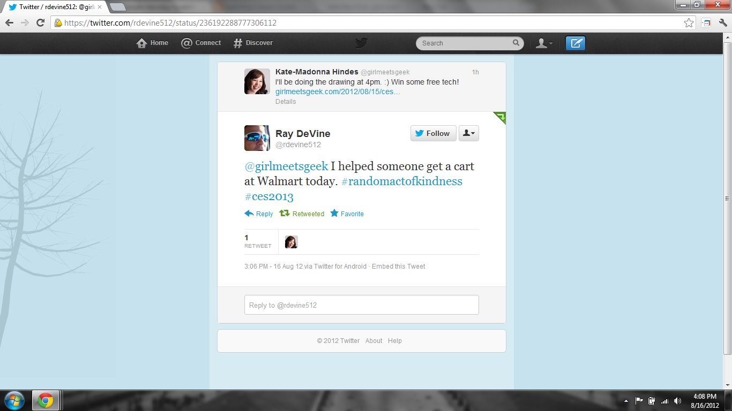Compose a new tweet with the blue quill button
732x411 pixels.
pyautogui.click(x=576, y=43)
